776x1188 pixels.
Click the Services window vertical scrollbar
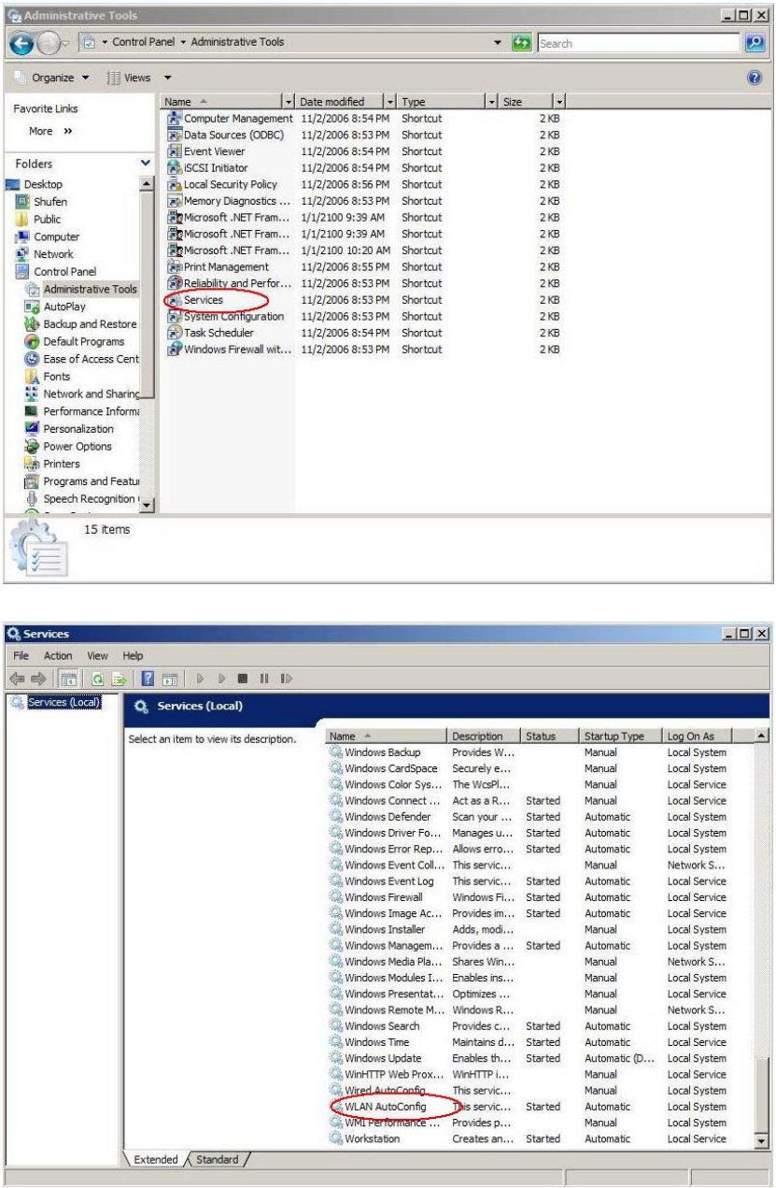point(763,938)
